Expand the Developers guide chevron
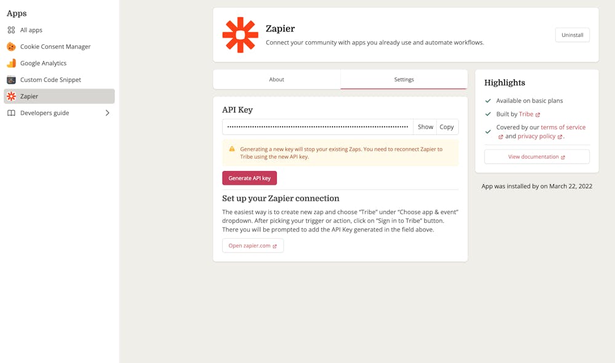 pos(108,113)
